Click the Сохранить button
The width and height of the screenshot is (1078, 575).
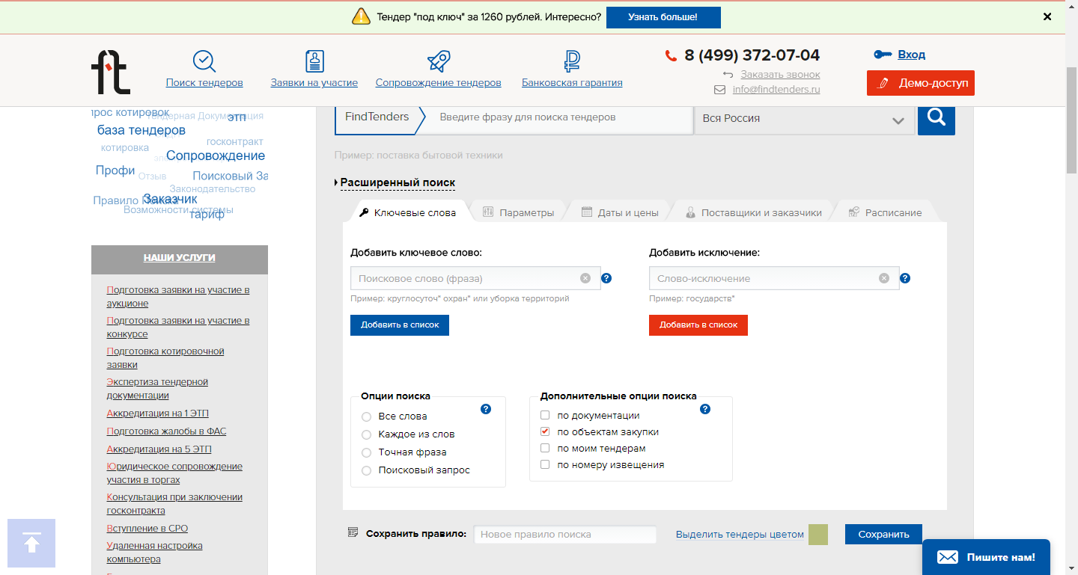883,534
